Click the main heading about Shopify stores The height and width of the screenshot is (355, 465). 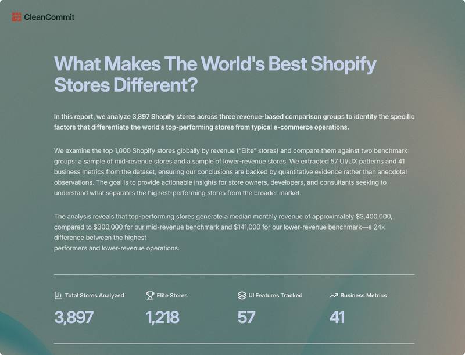215,74
